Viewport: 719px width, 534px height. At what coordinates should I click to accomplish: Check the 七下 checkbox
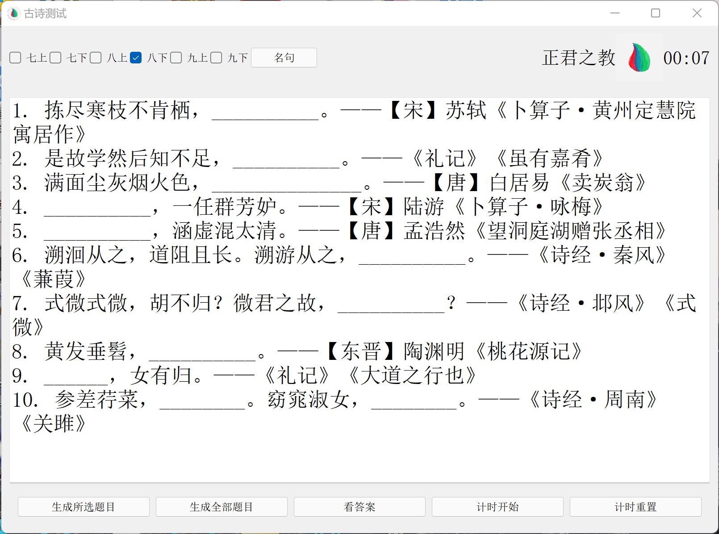click(55, 58)
